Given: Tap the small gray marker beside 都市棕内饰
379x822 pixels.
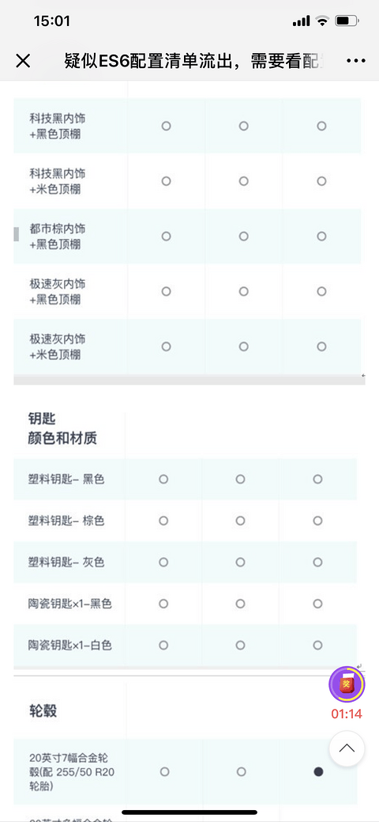Looking at the screenshot, I should click(17, 234).
